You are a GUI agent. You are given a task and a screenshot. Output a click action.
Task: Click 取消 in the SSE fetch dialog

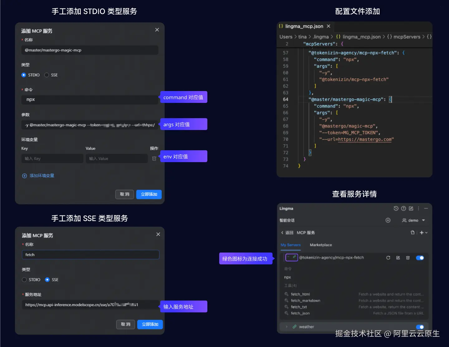pyautogui.click(x=126, y=324)
